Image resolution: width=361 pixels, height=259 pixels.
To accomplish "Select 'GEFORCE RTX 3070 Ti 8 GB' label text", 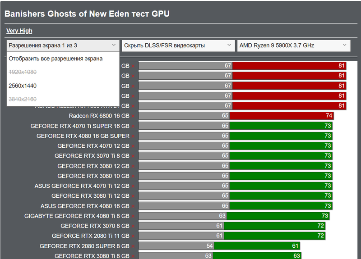I will click(x=92, y=156).
